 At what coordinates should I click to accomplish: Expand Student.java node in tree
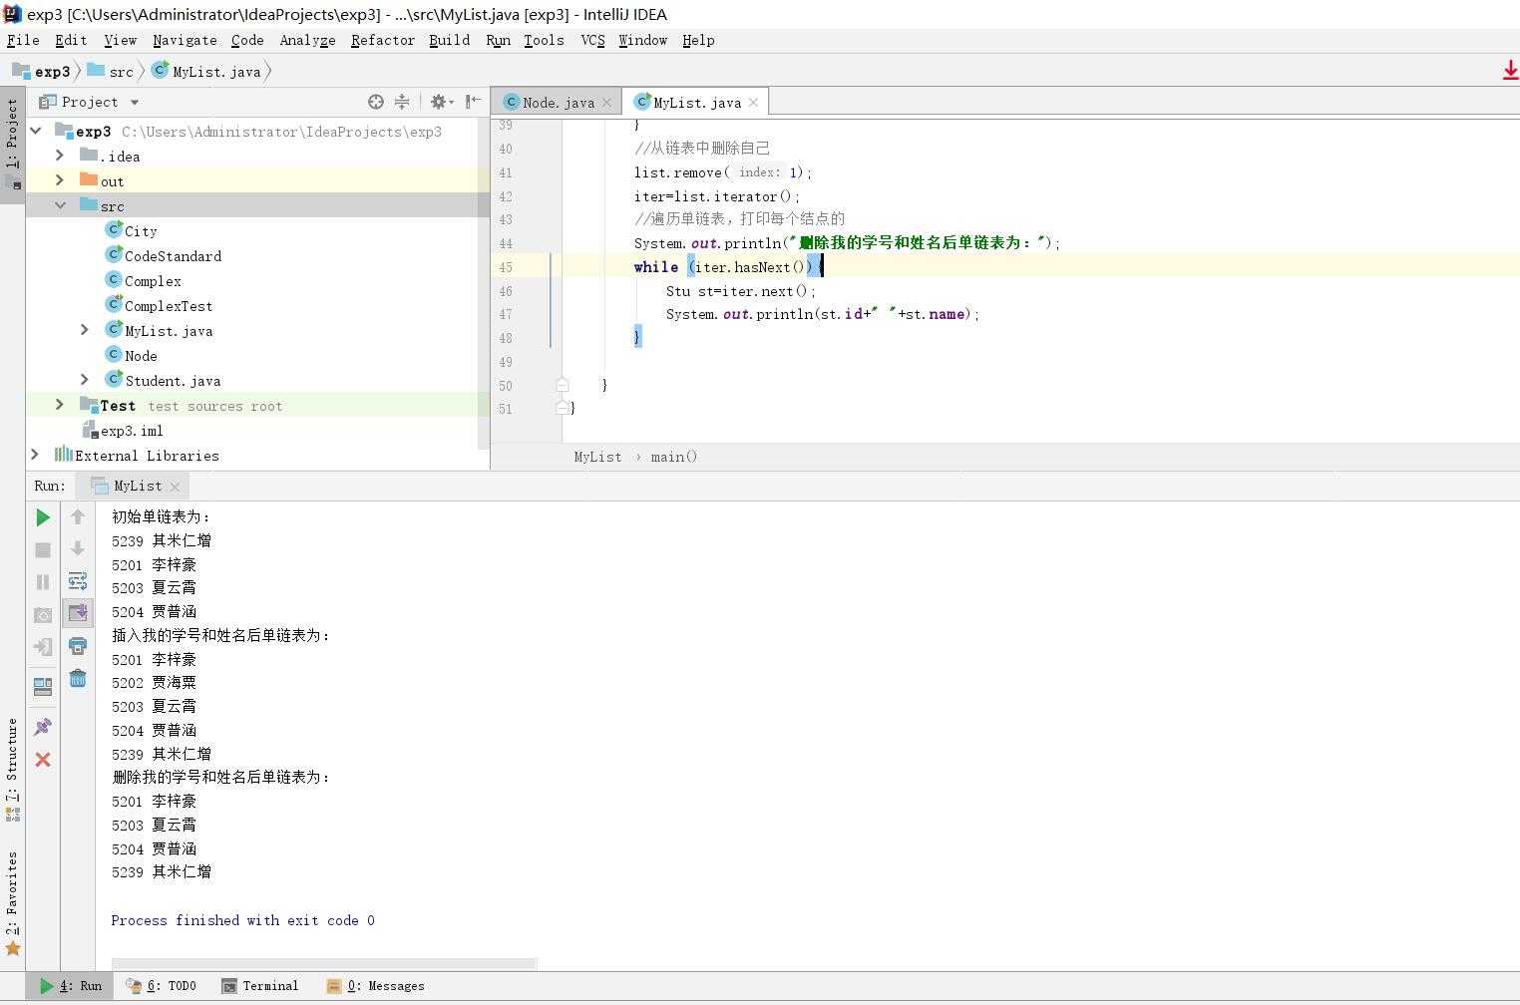tap(85, 380)
